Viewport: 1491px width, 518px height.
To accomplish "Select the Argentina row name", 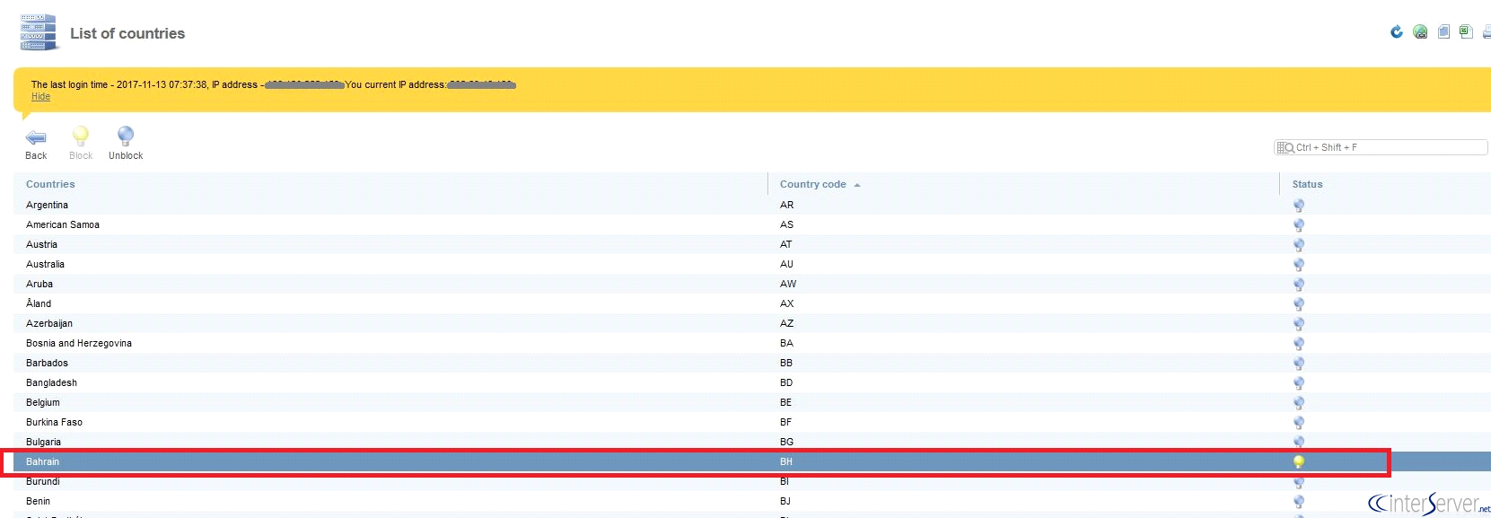I will coord(47,205).
